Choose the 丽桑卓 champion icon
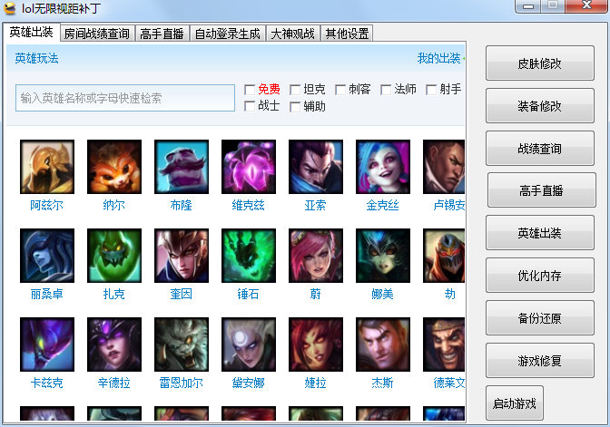This screenshot has height=427, width=610. pos(47,256)
